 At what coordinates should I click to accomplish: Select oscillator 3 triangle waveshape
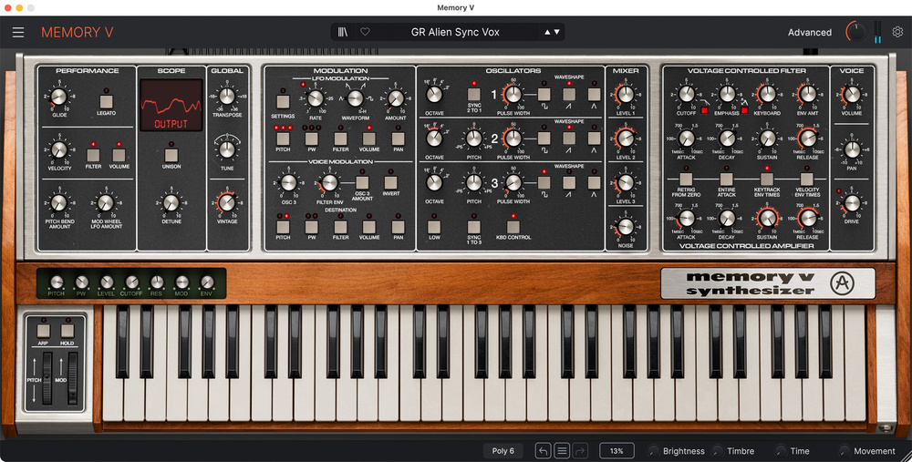[x=594, y=182]
